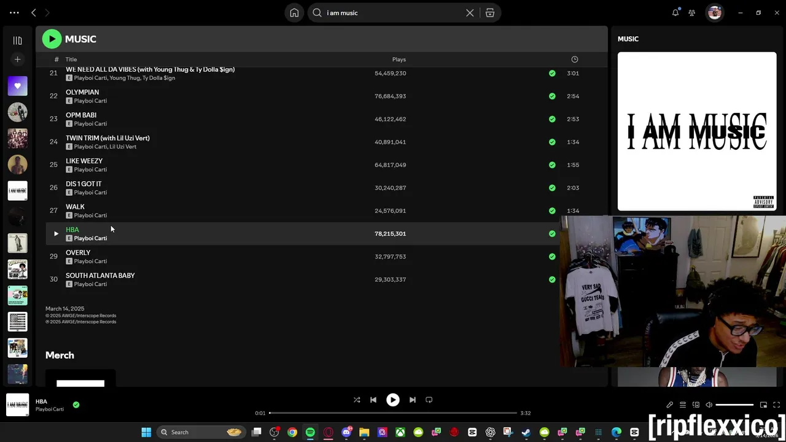Toggle shuffle playback
The height and width of the screenshot is (442, 786).
(x=357, y=400)
